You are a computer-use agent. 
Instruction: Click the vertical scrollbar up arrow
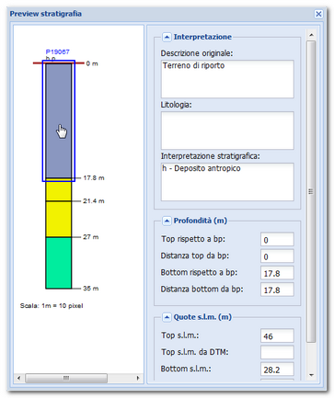pos(311,35)
